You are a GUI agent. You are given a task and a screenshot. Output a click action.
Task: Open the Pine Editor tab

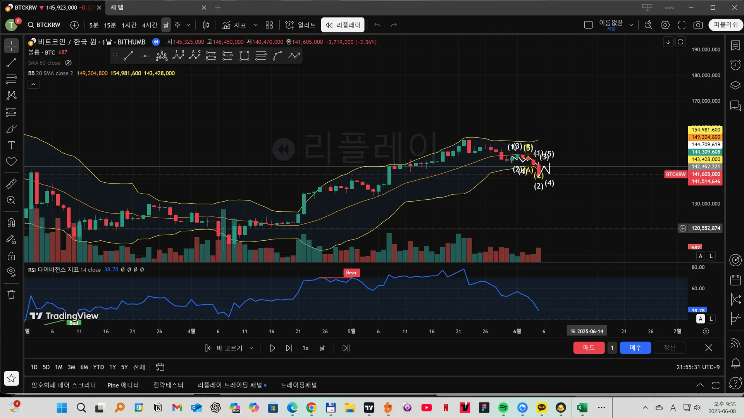pos(123,385)
